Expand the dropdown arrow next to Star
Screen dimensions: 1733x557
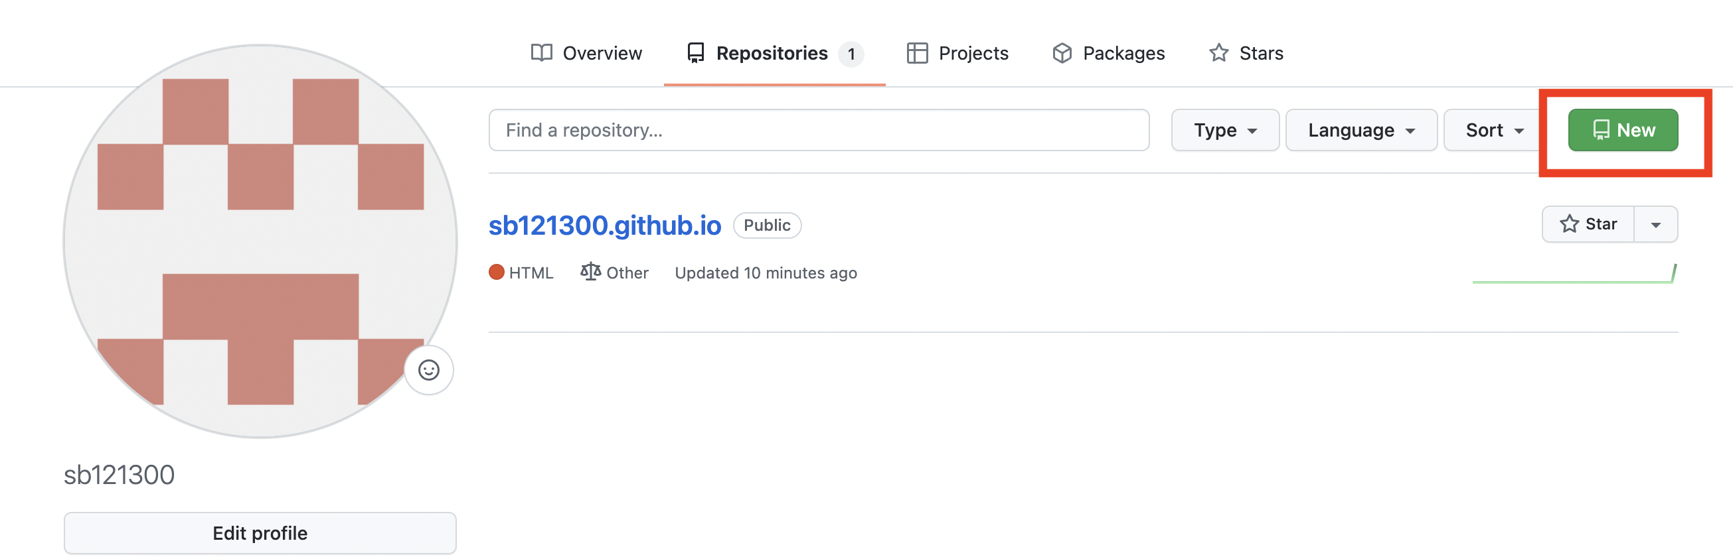coord(1655,224)
